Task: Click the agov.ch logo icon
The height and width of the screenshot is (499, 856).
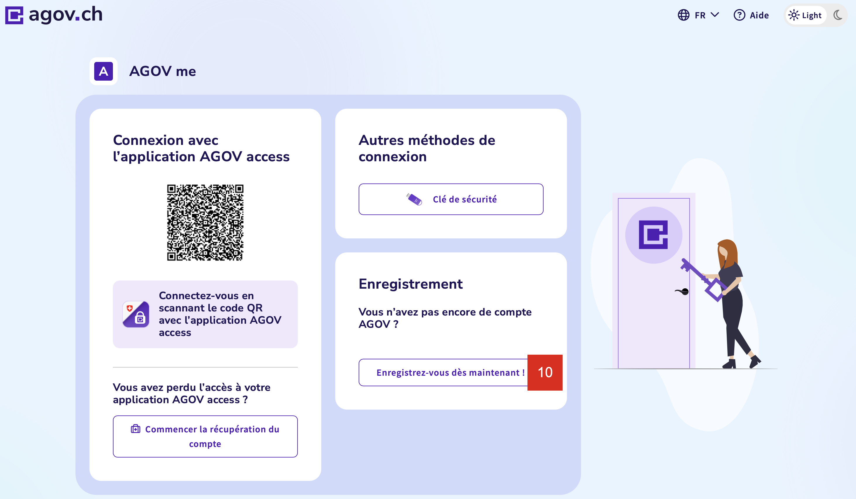Action: pos(14,15)
